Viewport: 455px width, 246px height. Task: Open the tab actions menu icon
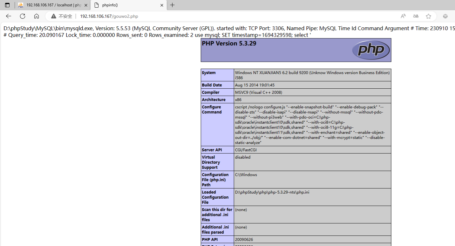(7, 5)
